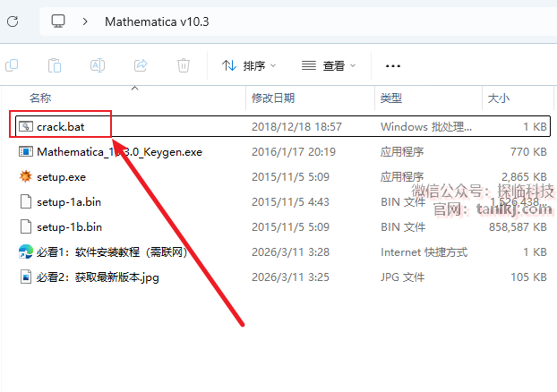The width and height of the screenshot is (557, 392).
Task: Click the date 2015/11/5 4:43
Action: coord(290,202)
